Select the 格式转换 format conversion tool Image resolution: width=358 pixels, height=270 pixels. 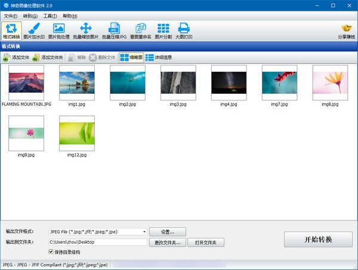tap(12, 31)
